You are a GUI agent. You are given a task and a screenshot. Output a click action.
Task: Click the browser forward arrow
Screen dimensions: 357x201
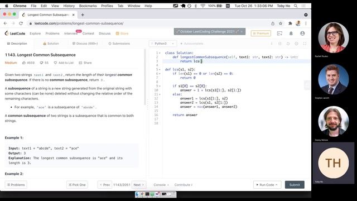tap(13, 23)
